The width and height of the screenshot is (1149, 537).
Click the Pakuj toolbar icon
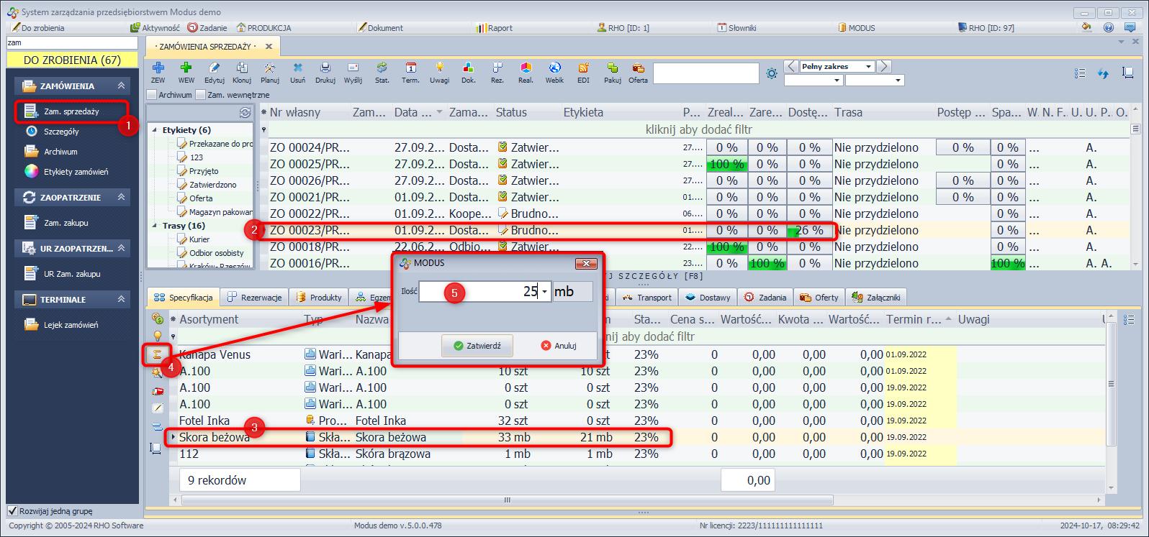(x=612, y=68)
